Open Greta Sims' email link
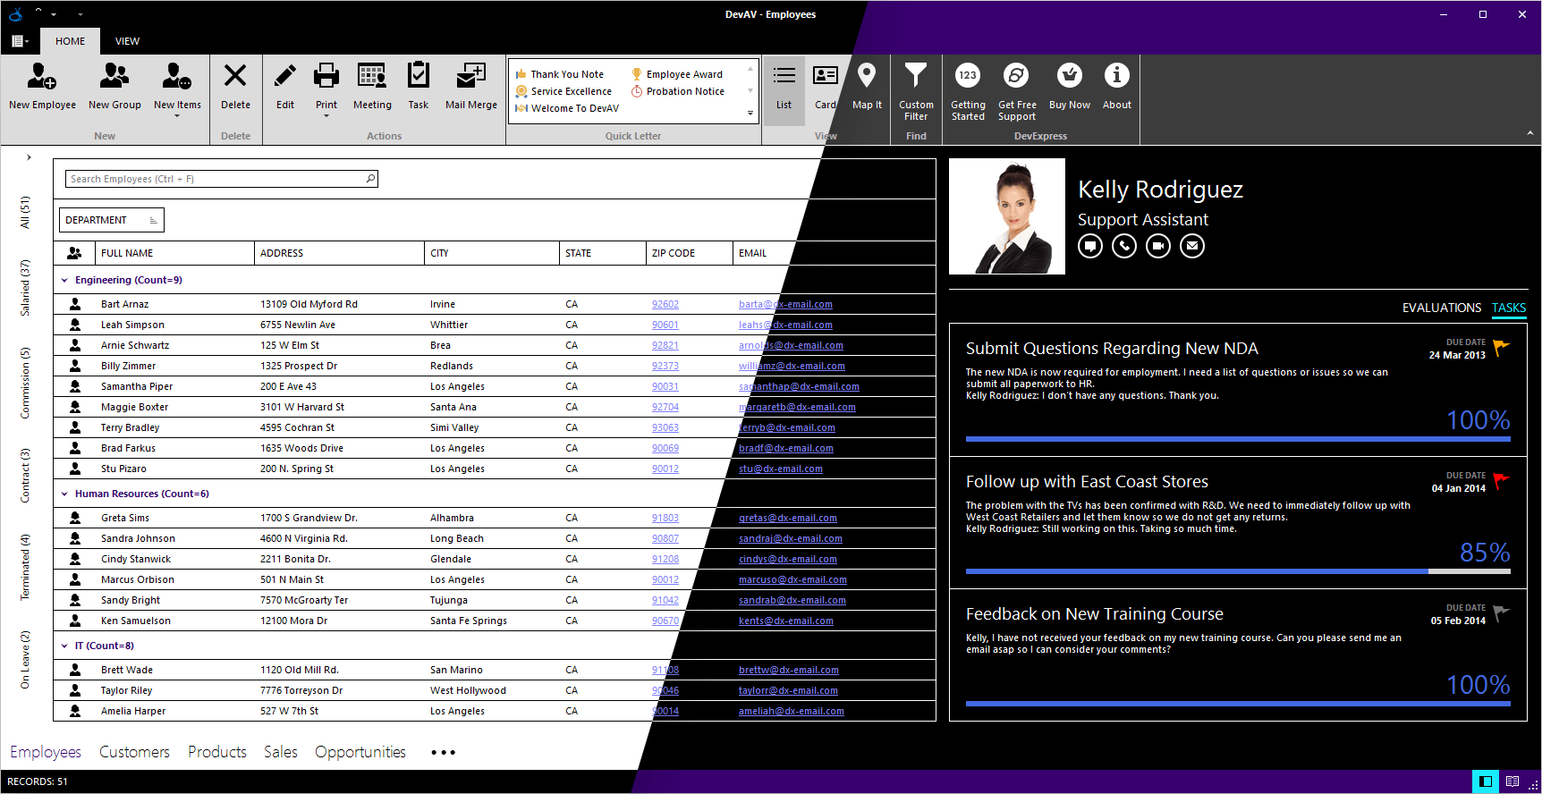The height and width of the screenshot is (794, 1542). (787, 519)
